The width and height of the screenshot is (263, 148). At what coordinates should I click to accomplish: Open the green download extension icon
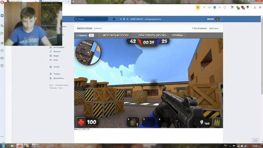238,7
